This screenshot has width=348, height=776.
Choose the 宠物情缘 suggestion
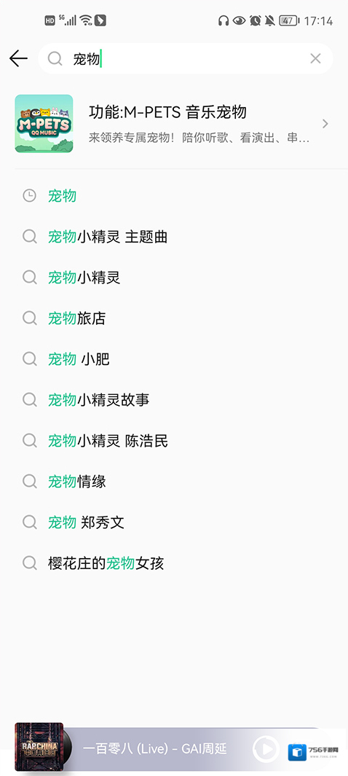[174, 481]
